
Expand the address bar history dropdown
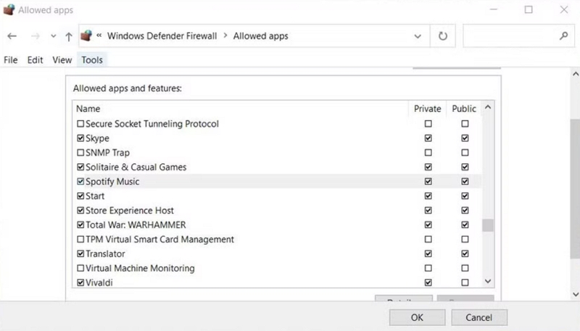click(x=417, y=36)
